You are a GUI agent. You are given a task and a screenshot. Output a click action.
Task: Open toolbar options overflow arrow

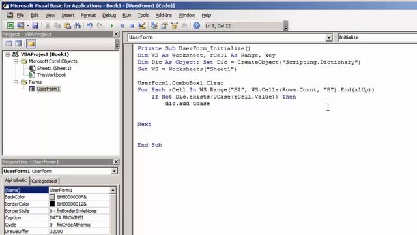coord(285,26)
